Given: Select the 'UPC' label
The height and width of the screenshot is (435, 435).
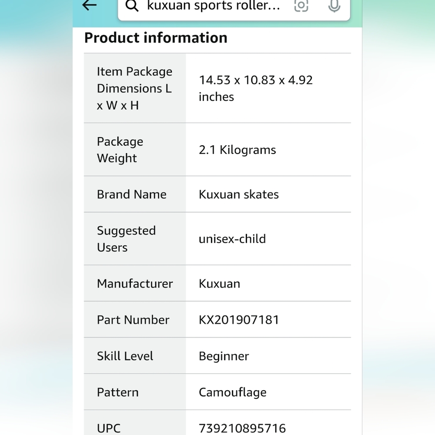Looking at the screenshot, I should [109, 428].
